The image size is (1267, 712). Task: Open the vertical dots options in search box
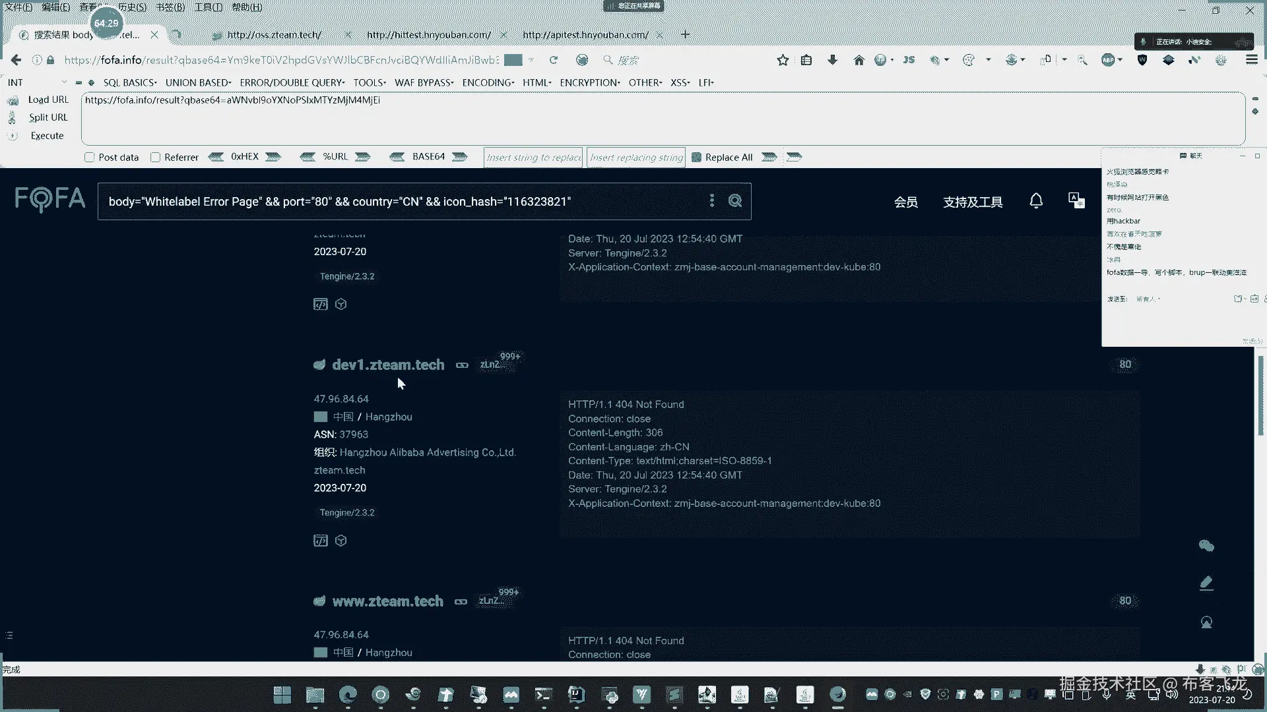pyautogui.click(x=711, y=200)
